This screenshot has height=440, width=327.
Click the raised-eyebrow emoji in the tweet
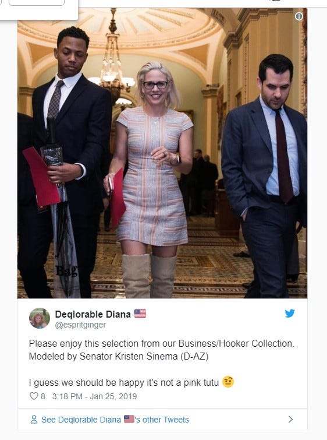pos(228,382)
